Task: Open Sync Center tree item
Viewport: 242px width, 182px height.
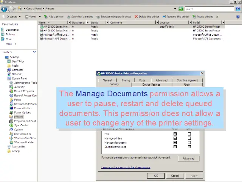Action: (19, 126)
